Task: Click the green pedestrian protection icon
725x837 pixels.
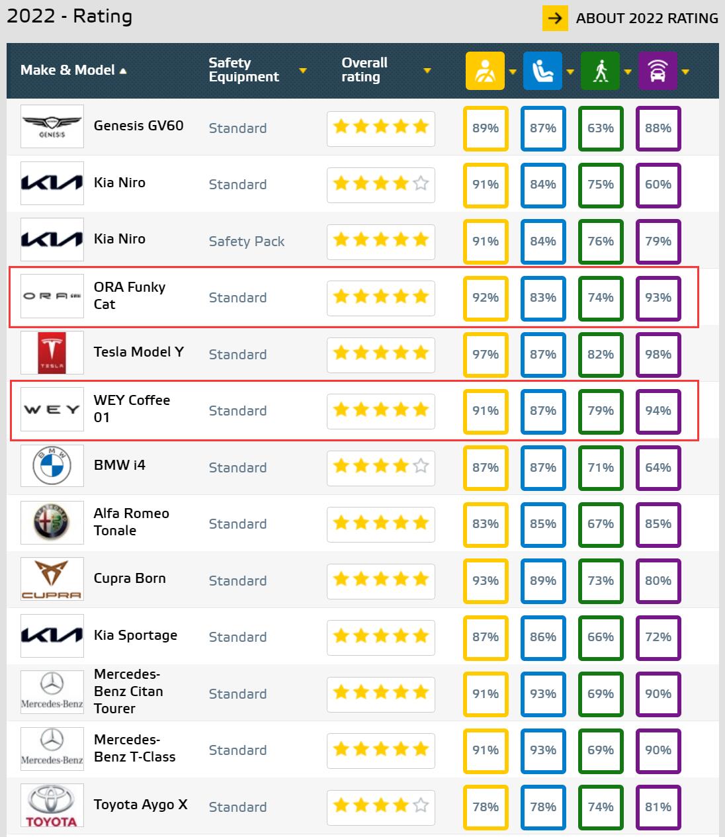Action: coord(600,71)
